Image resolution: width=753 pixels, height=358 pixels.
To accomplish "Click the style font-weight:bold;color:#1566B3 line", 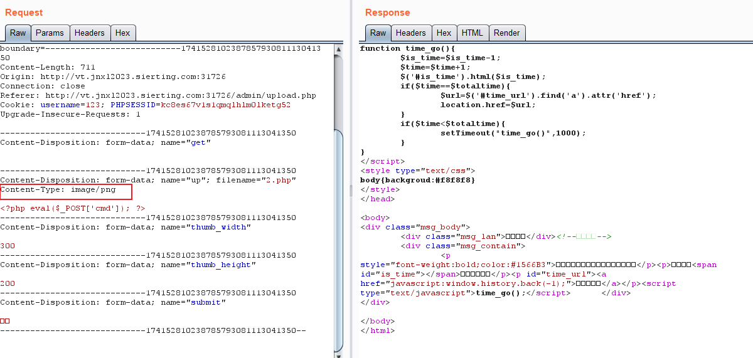I will (538, 265).
